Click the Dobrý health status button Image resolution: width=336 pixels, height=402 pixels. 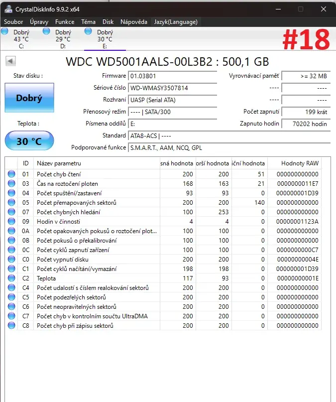(29, 98)
